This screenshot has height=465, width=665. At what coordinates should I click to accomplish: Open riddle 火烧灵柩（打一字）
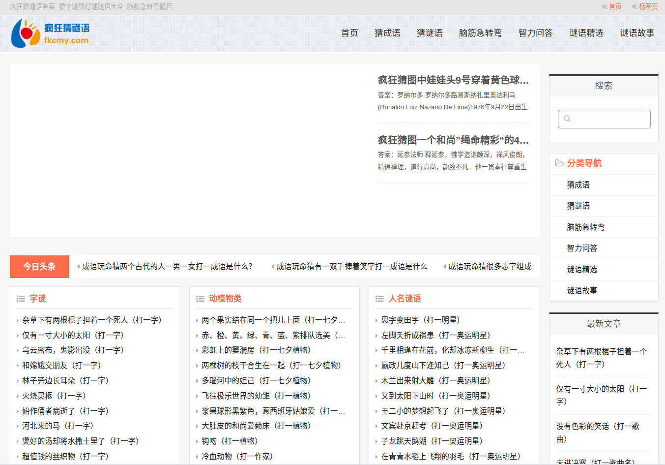54,396
